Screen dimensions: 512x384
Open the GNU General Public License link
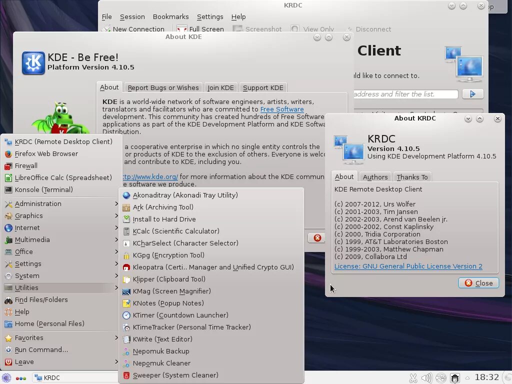tap(408, 266)
